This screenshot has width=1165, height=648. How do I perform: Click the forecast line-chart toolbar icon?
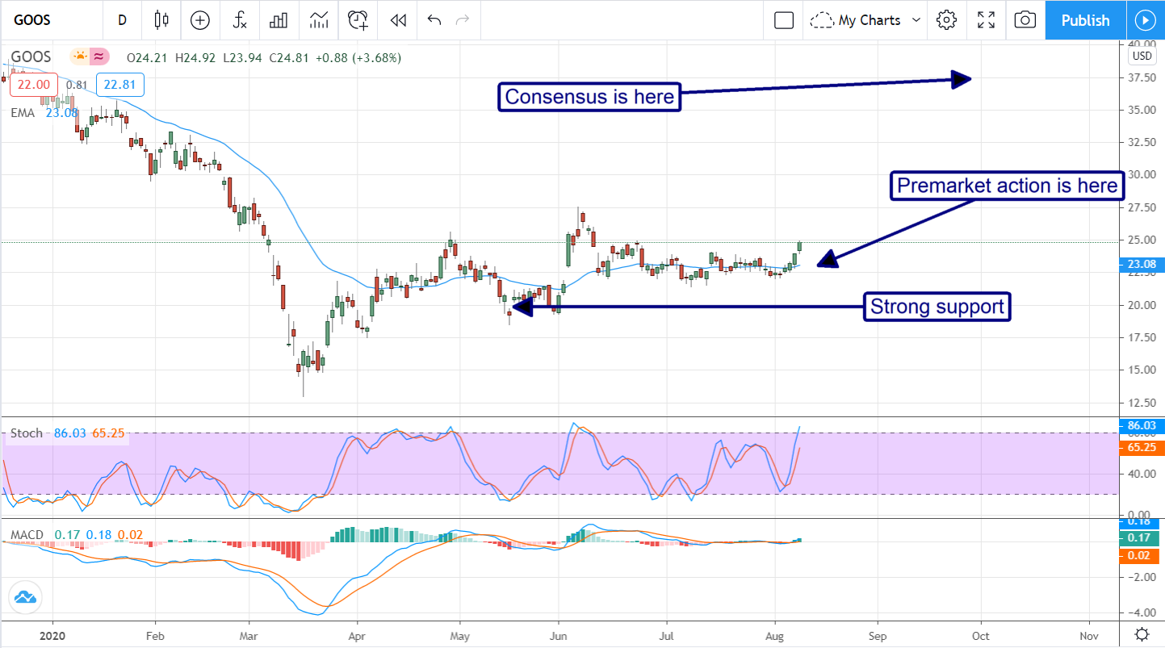click(x=318, y=20)
